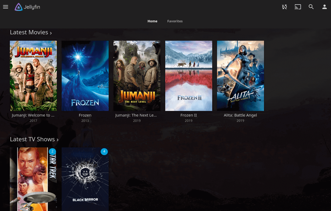Open search with the magnifier icon
Image resolution: width=331 pixels, height=211 pixels.
[311, 7]
